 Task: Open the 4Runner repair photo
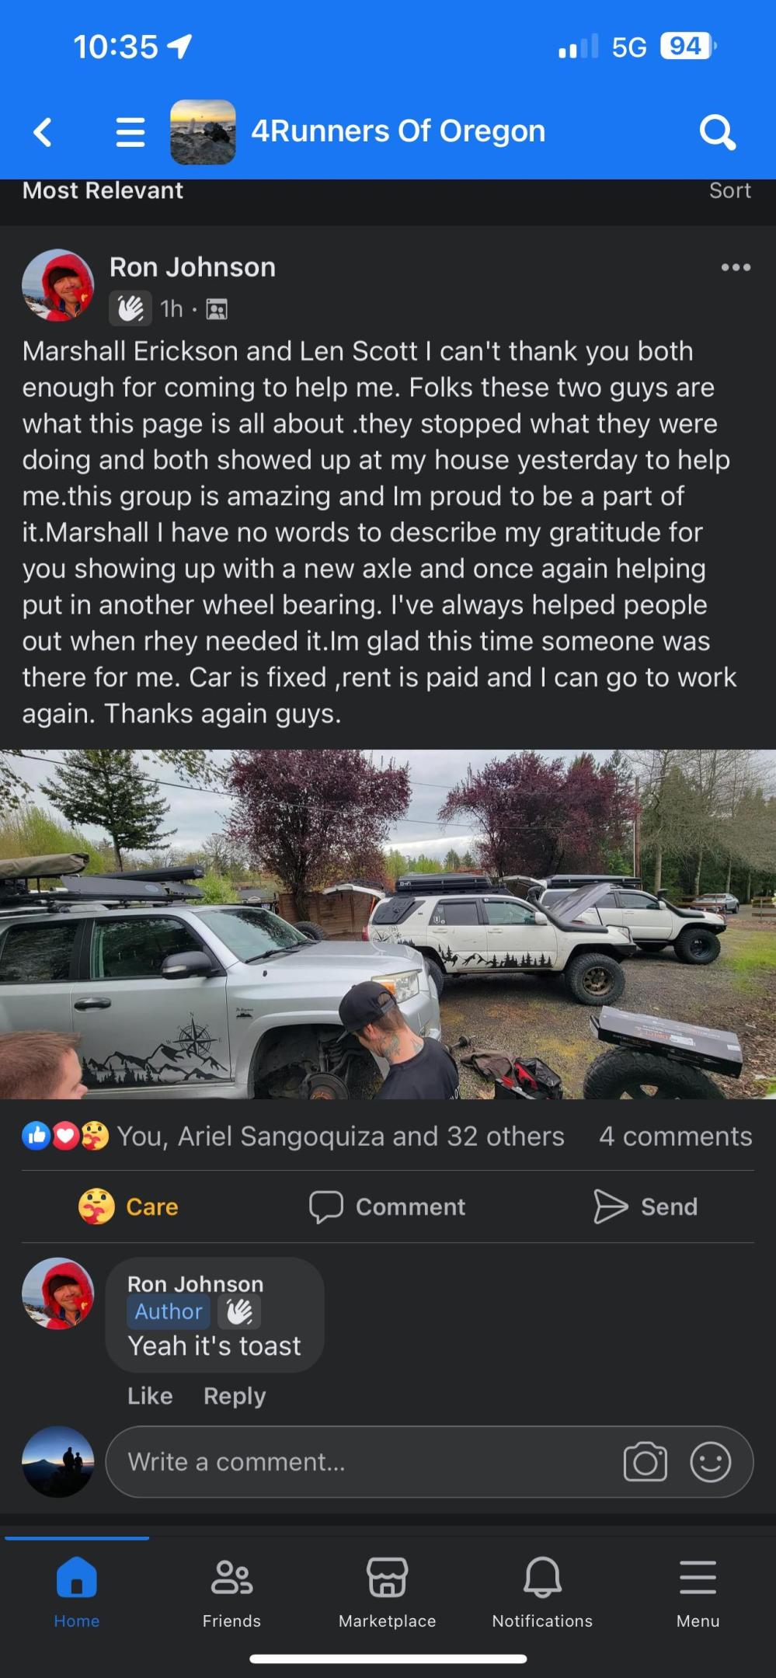coord(388,924)
